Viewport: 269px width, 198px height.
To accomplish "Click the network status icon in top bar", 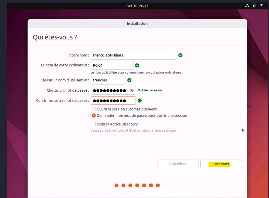I will [x=247, y=6].
